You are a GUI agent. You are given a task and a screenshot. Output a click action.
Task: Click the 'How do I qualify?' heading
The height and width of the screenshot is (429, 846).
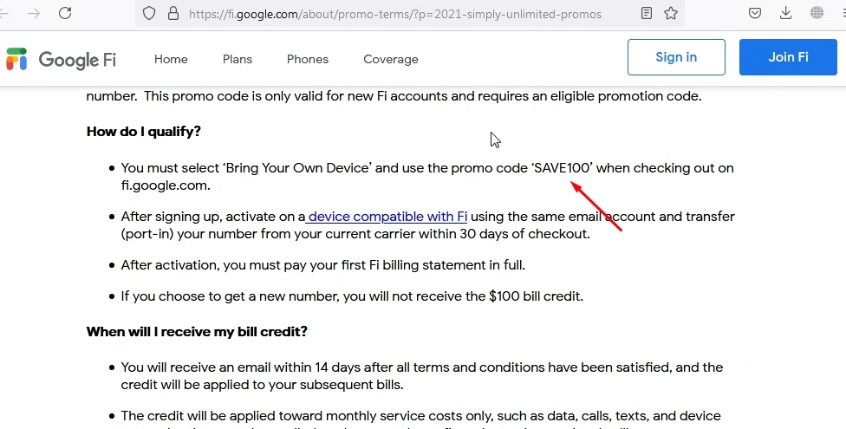tap(144, 132)
